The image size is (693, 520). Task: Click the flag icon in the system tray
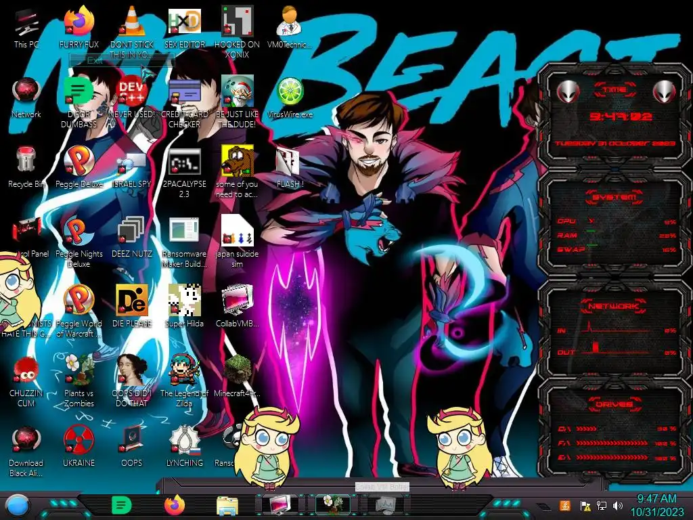585,505
